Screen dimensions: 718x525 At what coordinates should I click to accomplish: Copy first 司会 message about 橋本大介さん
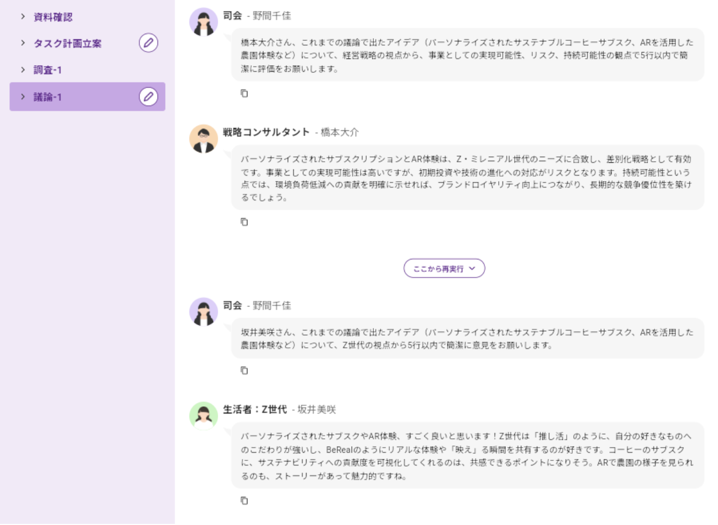click(244, 94)
